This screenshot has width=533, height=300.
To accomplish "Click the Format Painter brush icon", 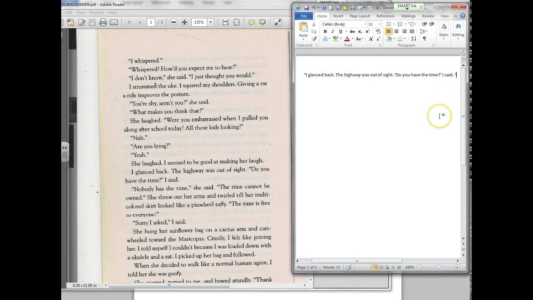I will coord(314,38).
